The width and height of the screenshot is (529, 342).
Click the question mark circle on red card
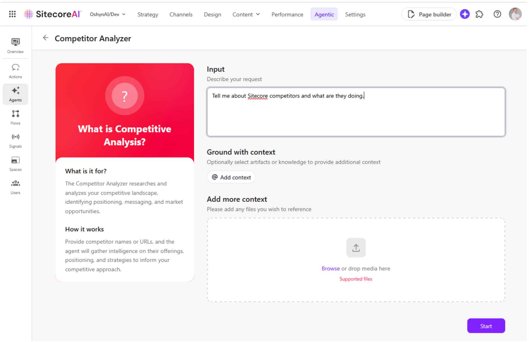(x=125, y=96)
